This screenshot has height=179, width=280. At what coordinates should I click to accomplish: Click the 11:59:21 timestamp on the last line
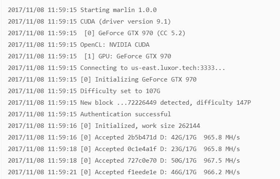62,172
